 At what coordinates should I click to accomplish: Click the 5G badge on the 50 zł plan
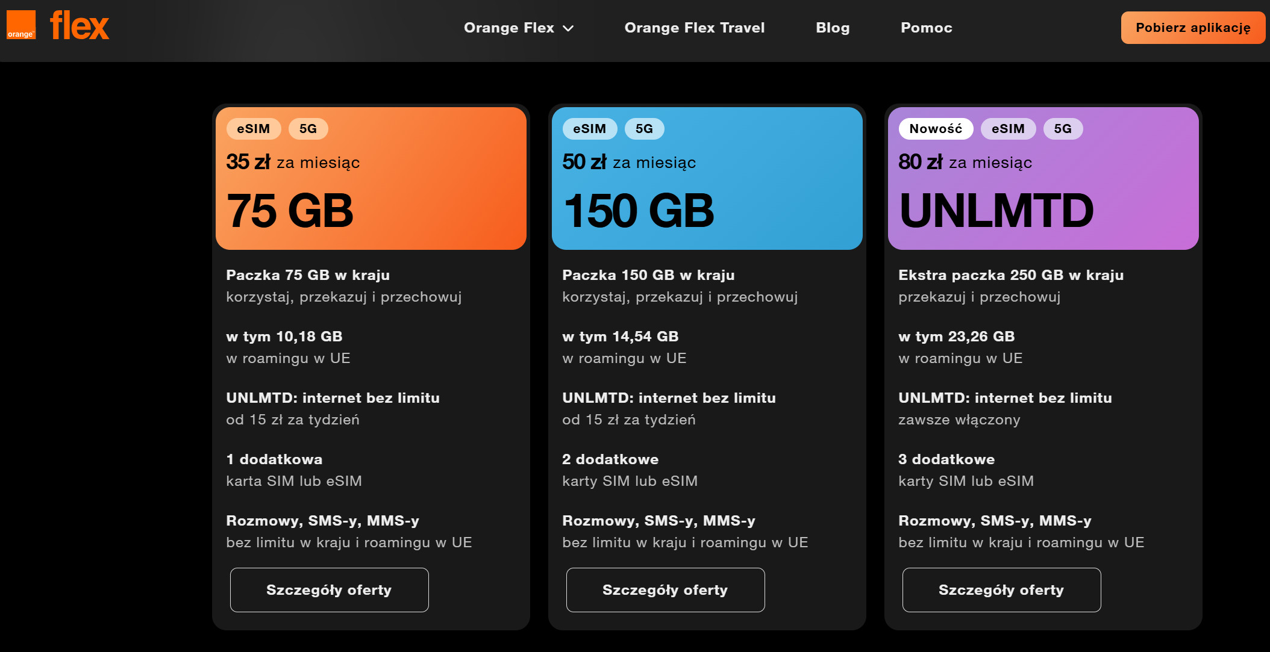[x=645, y=129]
